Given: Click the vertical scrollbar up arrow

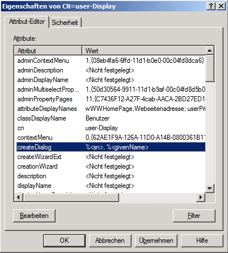Looking at the screenshot, I should click(209, 50).
